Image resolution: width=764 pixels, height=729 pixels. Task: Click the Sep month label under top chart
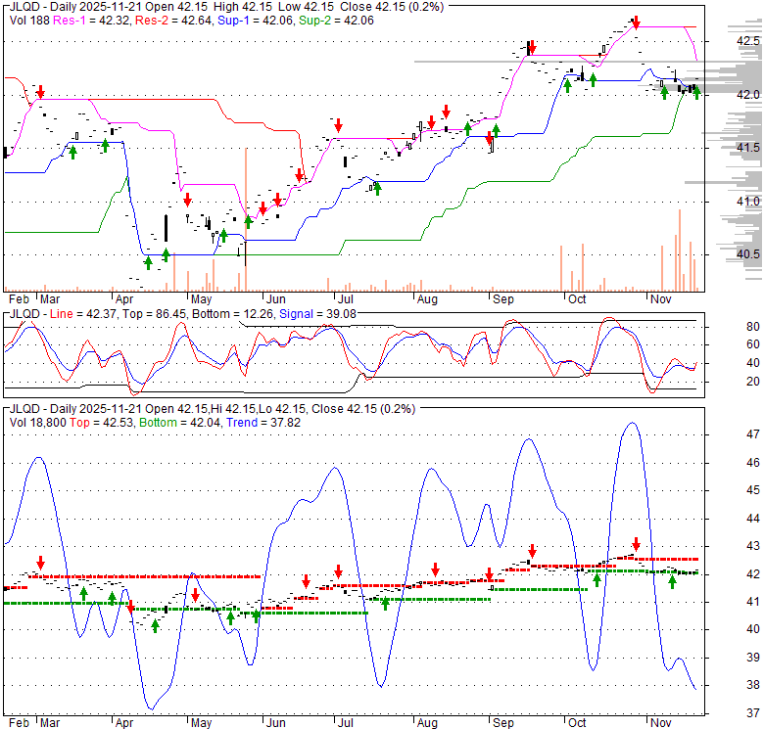pyautogui.click(x=502, y=297)
